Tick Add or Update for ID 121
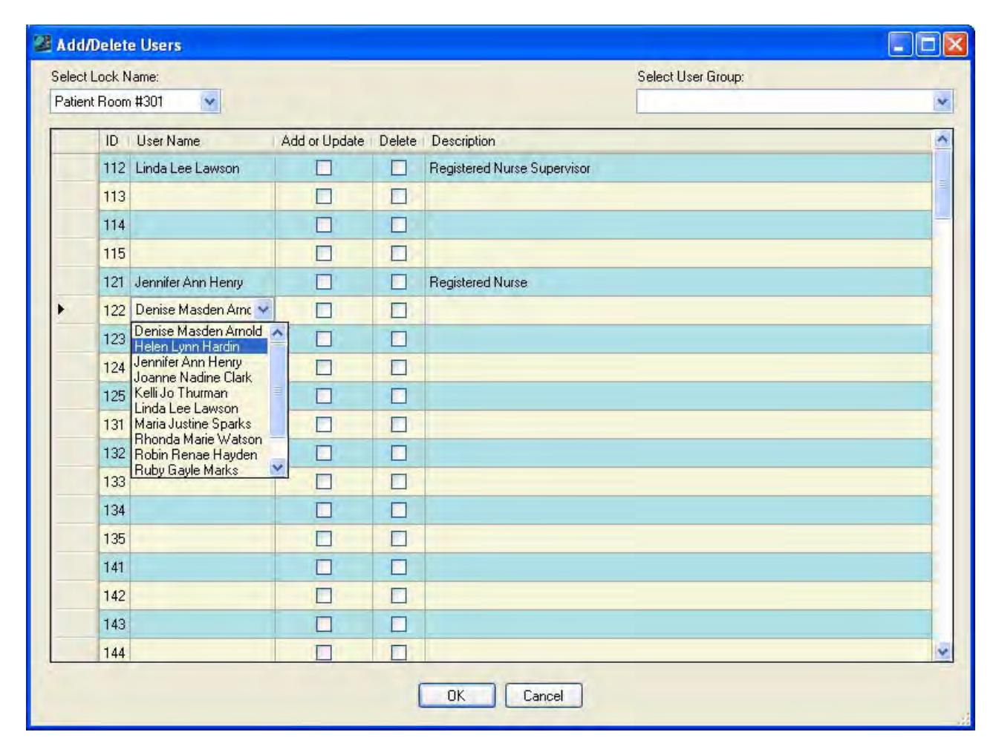The image size is (996, 755). [324, 282]
